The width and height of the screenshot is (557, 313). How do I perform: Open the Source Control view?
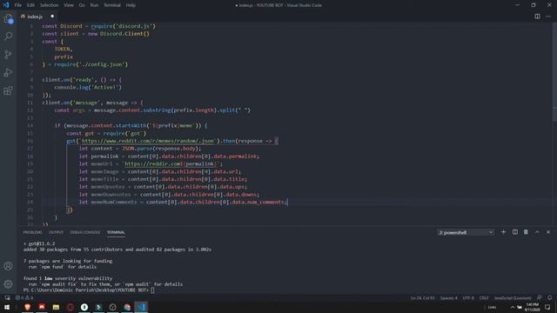(x=8, y=54)
